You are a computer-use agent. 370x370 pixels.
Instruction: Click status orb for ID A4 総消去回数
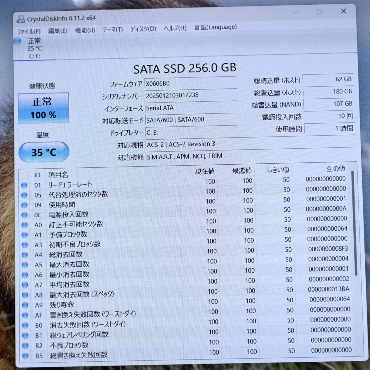point(25,255)
